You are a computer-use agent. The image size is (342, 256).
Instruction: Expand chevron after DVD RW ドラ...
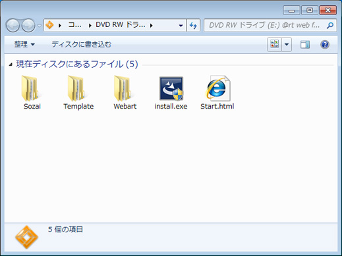(152, 26)
